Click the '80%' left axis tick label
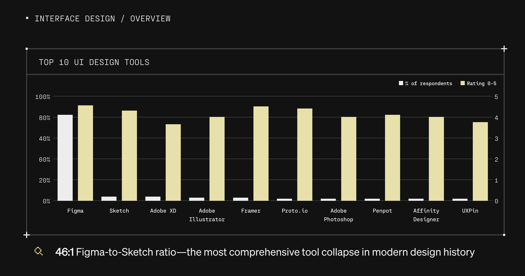Viewport: 525px width, 276px height. tap(44, 118)
